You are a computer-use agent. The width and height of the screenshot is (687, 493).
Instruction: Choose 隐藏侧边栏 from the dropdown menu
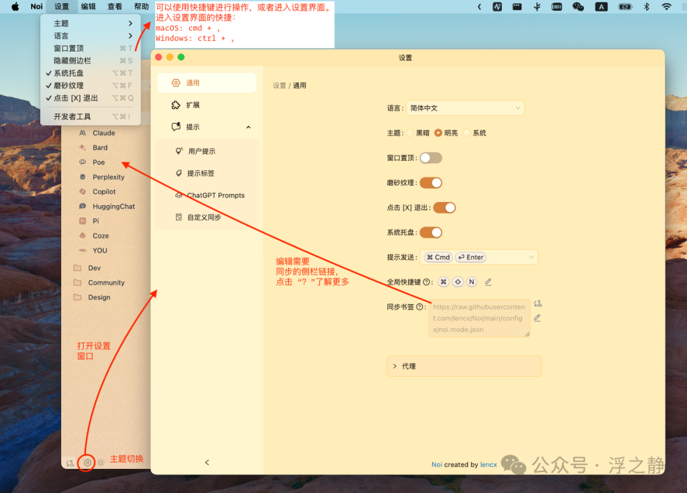[91, 61]
